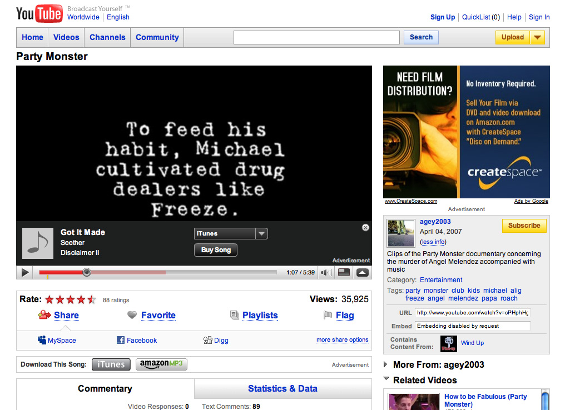
Task: Download song from Amazon MP3 button
Action: point(161,364)
